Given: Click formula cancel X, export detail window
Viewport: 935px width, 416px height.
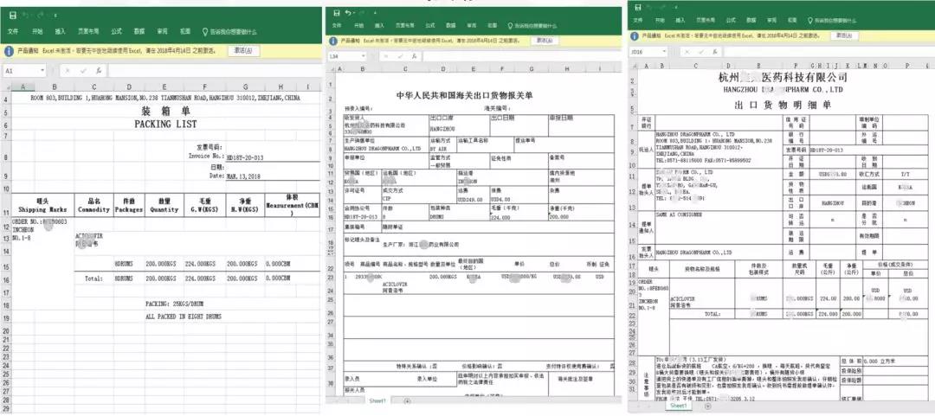Looking at the screenshot, I should point(687,52).
